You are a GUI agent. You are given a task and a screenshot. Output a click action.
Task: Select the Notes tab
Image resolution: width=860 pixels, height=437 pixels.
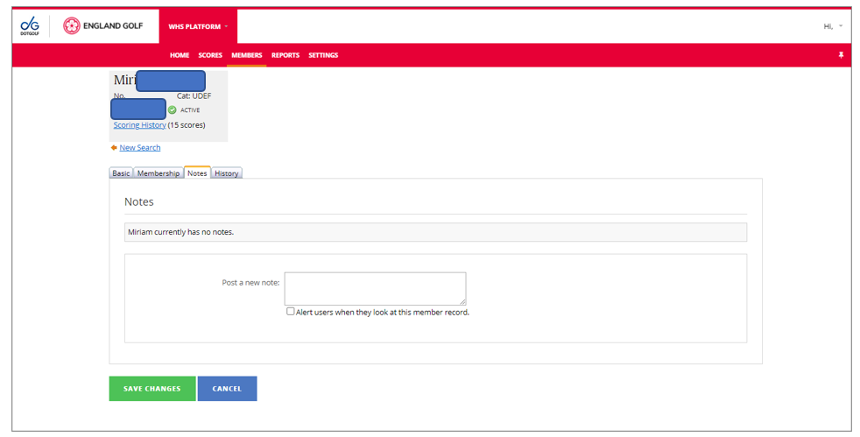(x=197, y=173)
